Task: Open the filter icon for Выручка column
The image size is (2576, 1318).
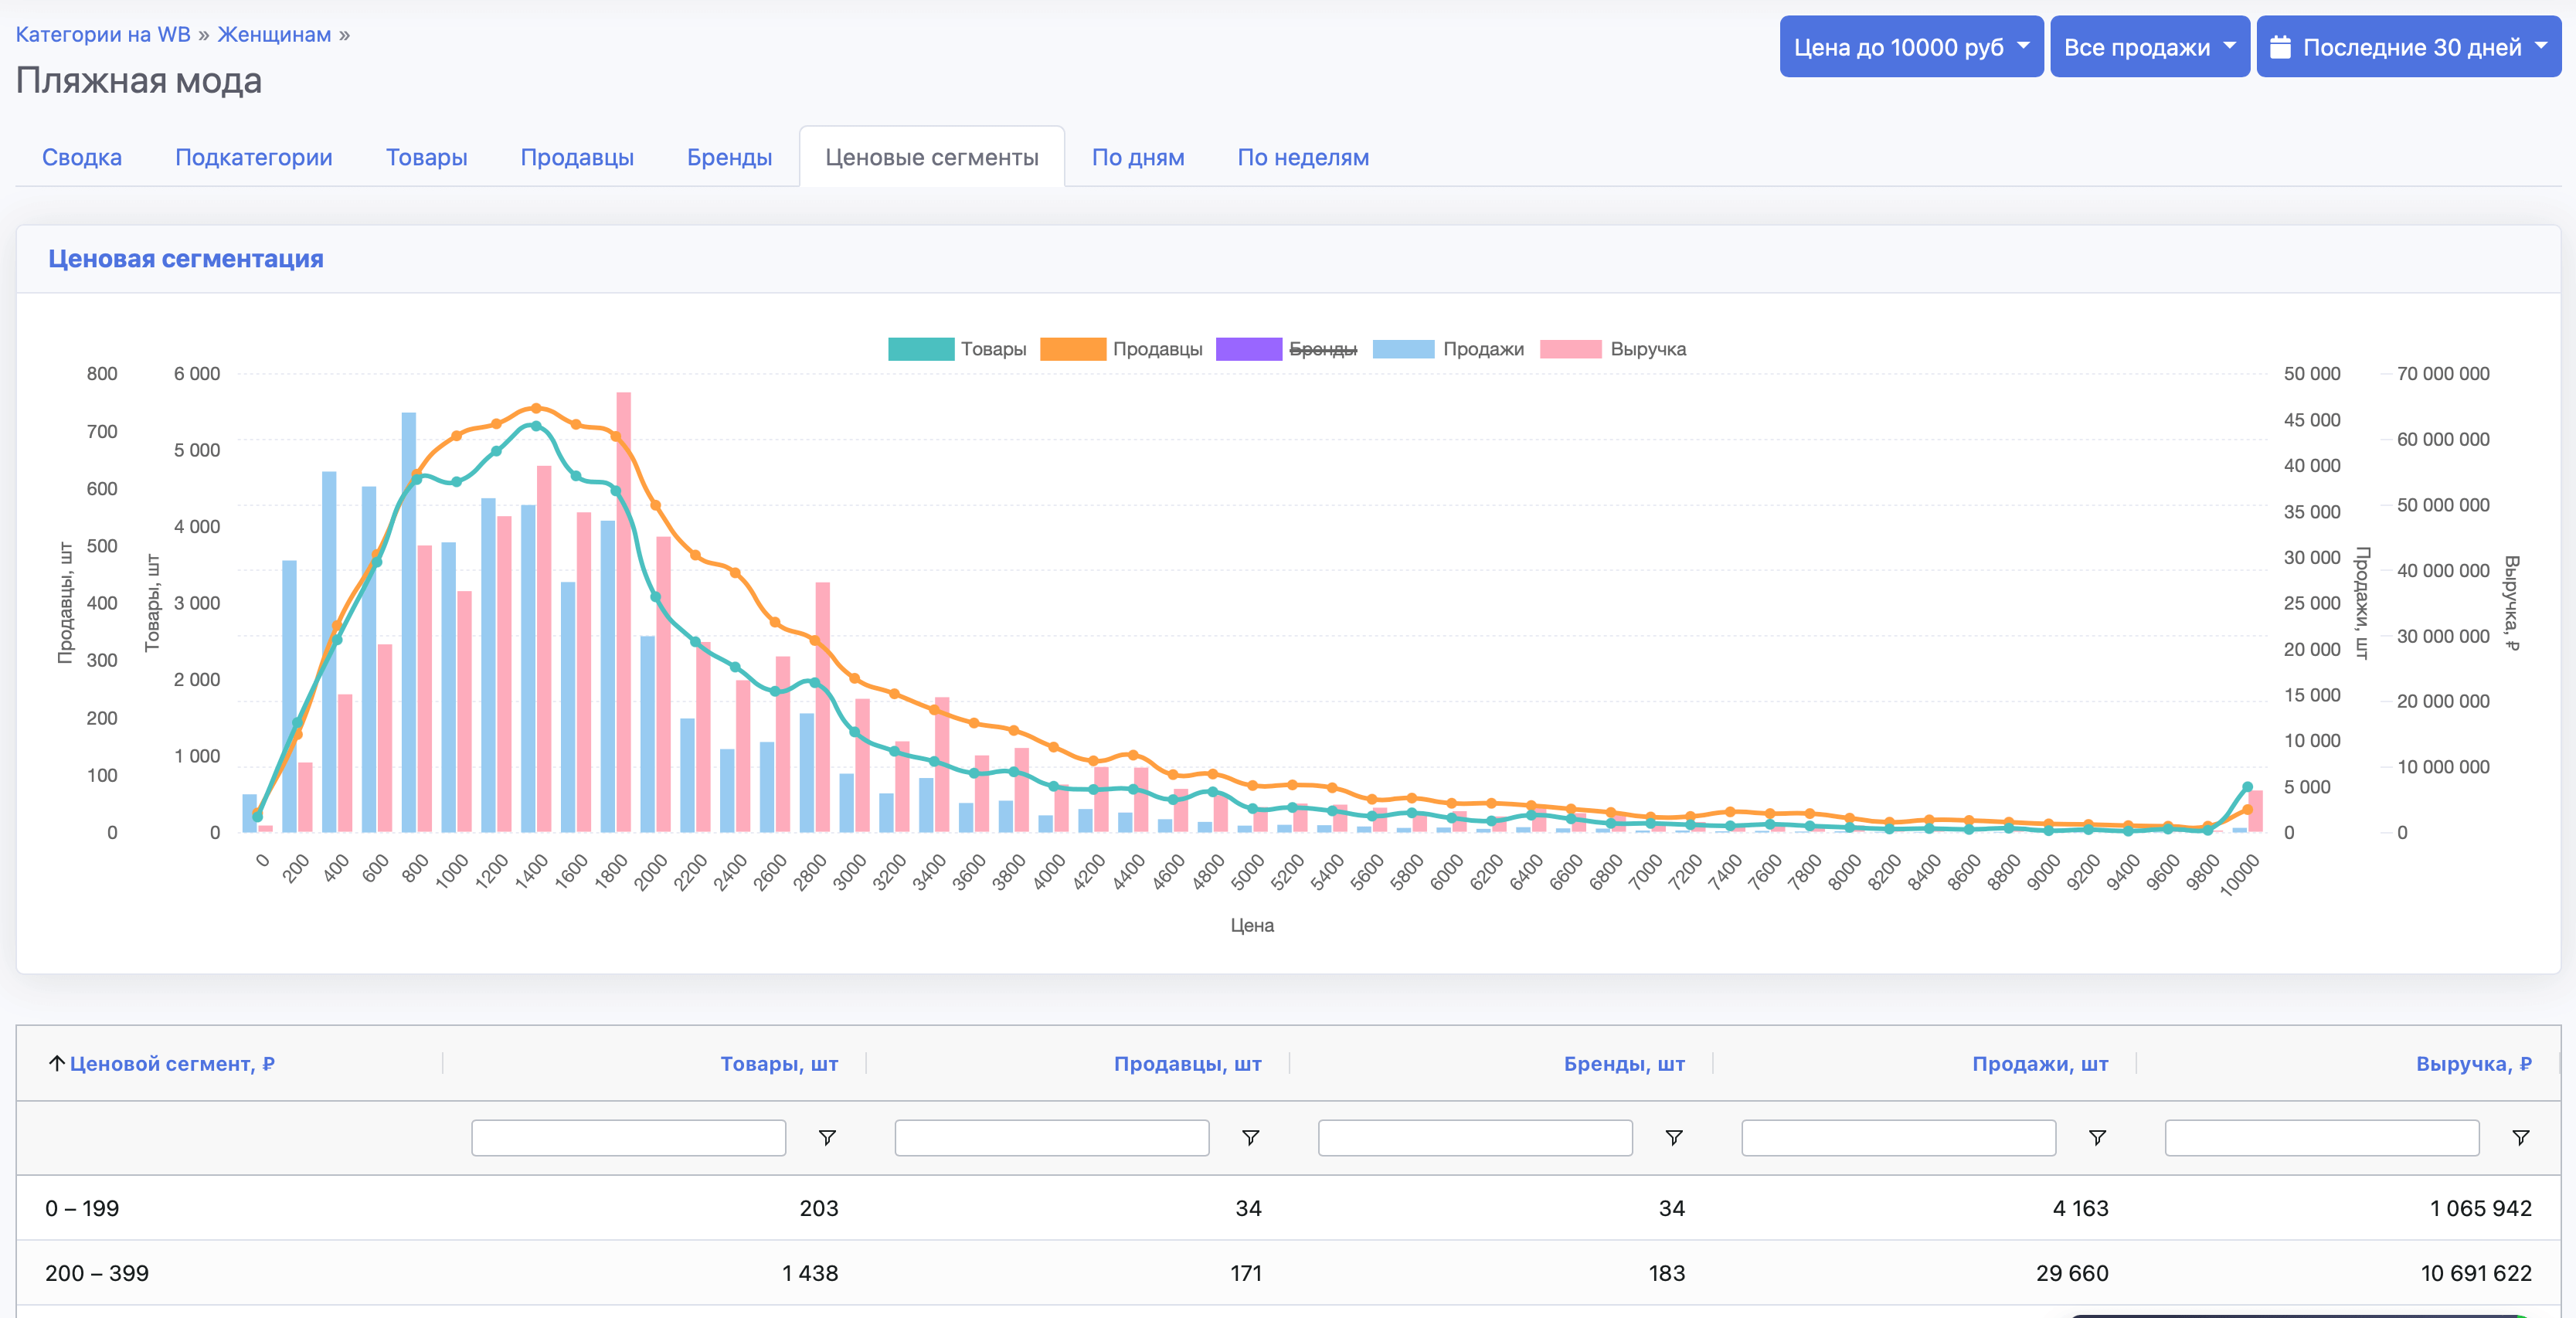Action: pyautogui.click(x=2523, y=1138)
